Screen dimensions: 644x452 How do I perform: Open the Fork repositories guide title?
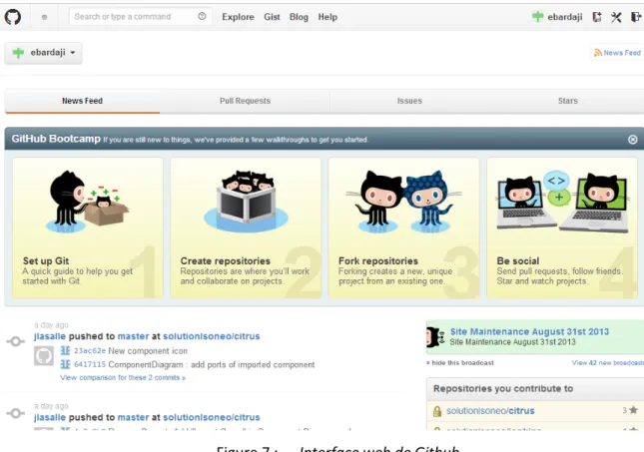point(378,261)
